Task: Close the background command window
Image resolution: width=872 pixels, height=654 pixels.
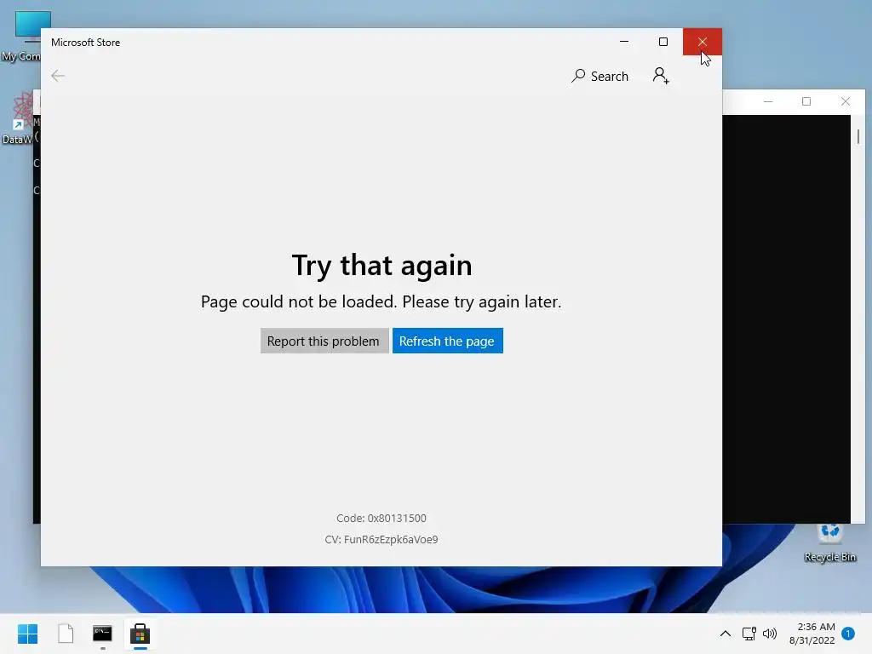Action: coord(846,101)
